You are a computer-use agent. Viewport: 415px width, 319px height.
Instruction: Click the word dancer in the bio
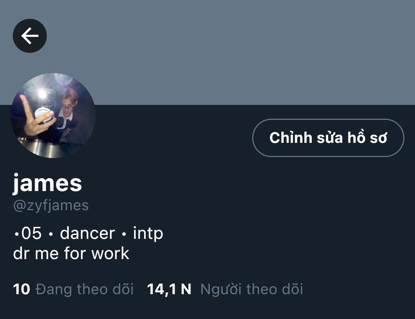pos(88,233)
